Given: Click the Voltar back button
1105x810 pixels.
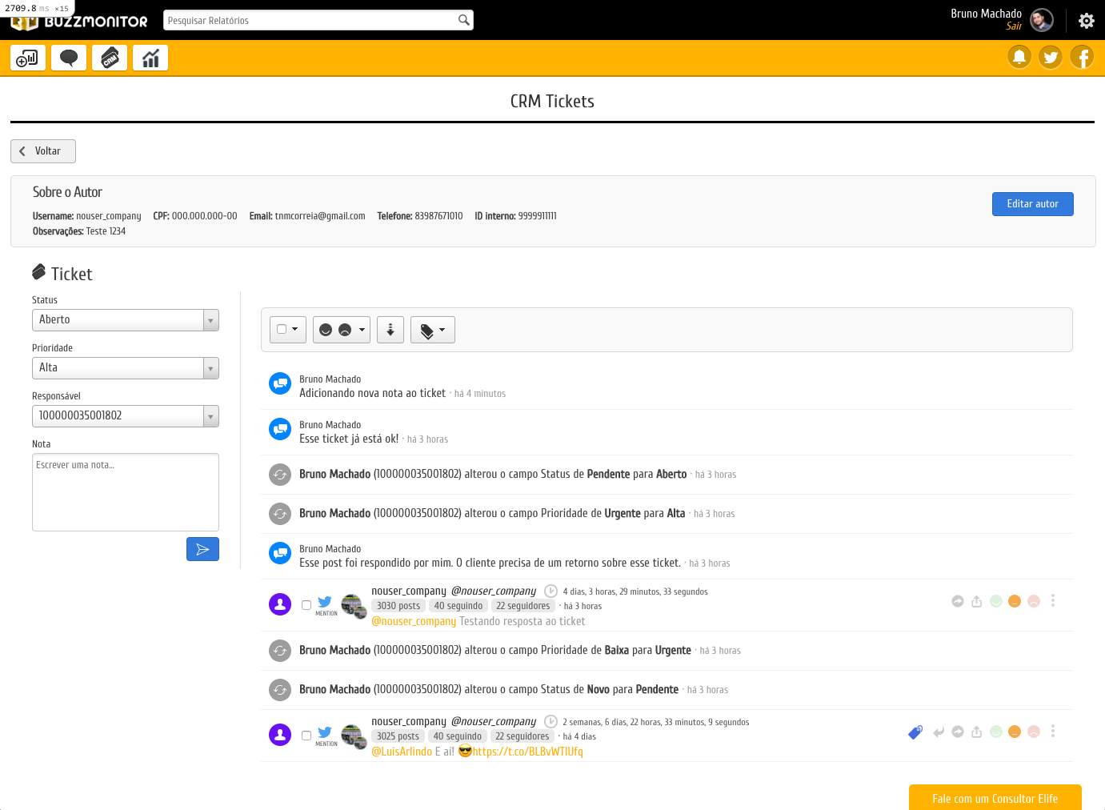Looking at the screenshot, I should click(x=43, y=151).
